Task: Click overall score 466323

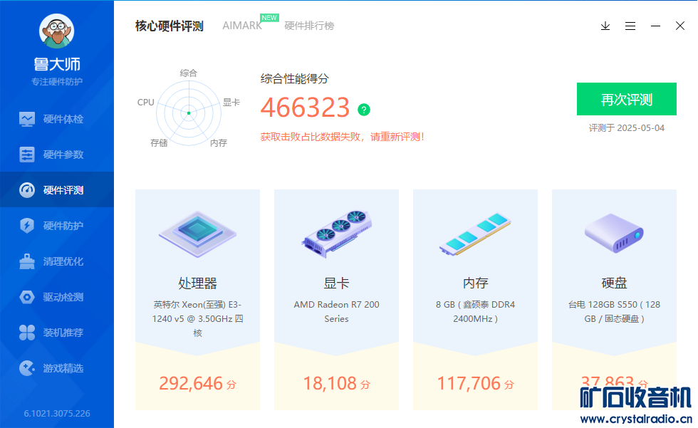Action: [306, 108]
